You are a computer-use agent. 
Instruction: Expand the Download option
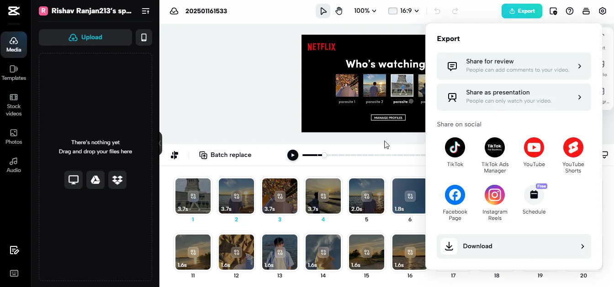pos(514,246)
